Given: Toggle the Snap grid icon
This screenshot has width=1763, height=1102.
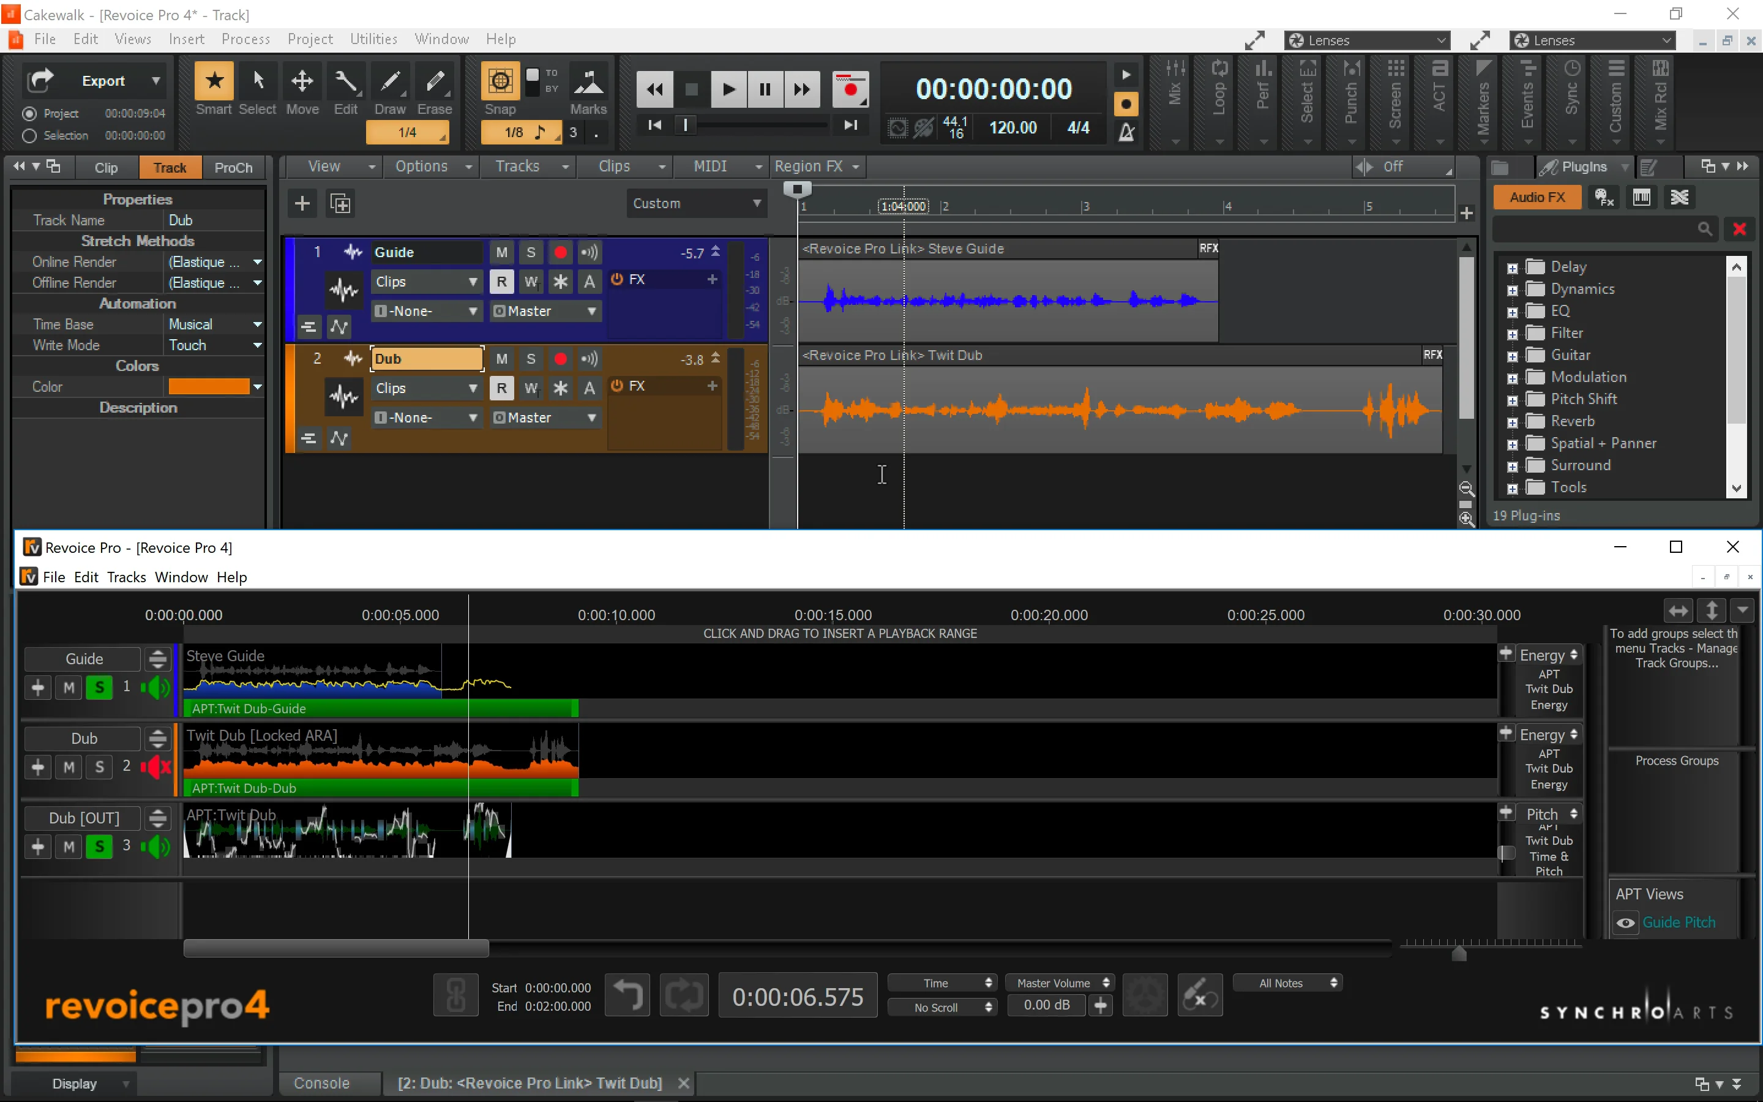Looking at the screenshot, I should (x=500, y=81).
